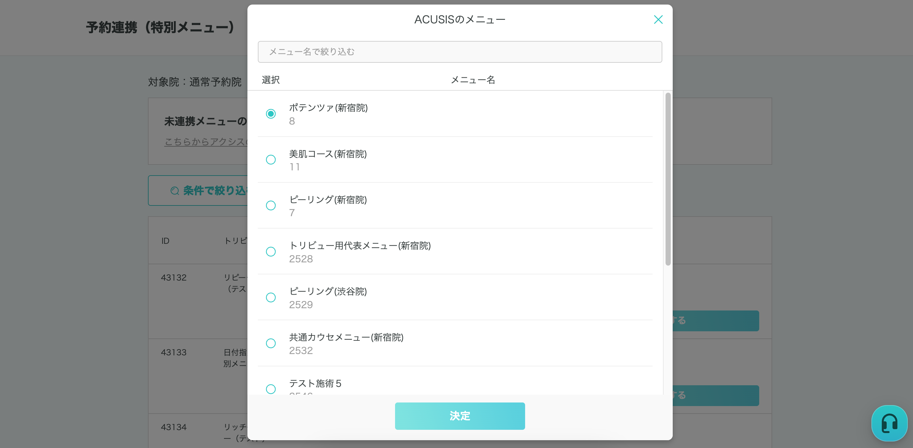
Task: Choose the ピーリング(渋谷院) menu option
Action: pyautogui.click(x=271, y=297)
